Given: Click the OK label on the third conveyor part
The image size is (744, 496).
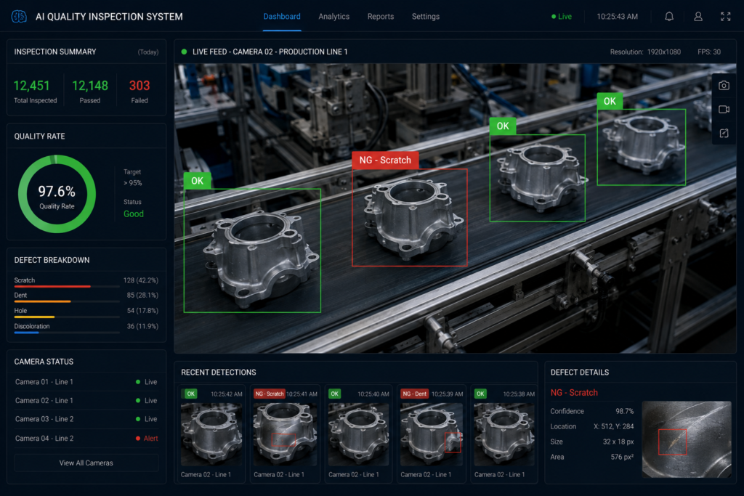Looking at the screenshot, I should [x=503, y=126].
